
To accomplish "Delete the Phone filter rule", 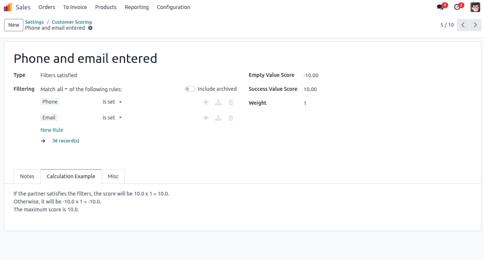I will 230,102.
